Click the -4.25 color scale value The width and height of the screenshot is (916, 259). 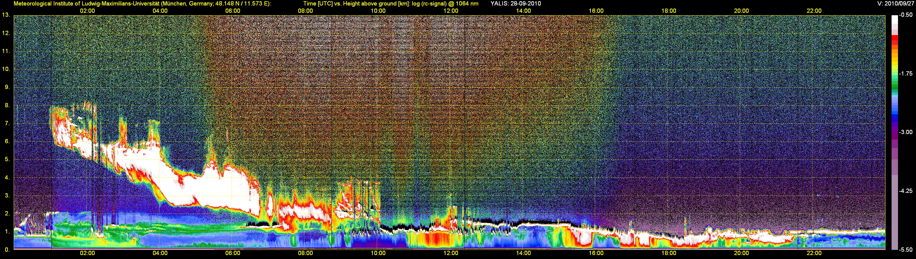click(906, 191)
